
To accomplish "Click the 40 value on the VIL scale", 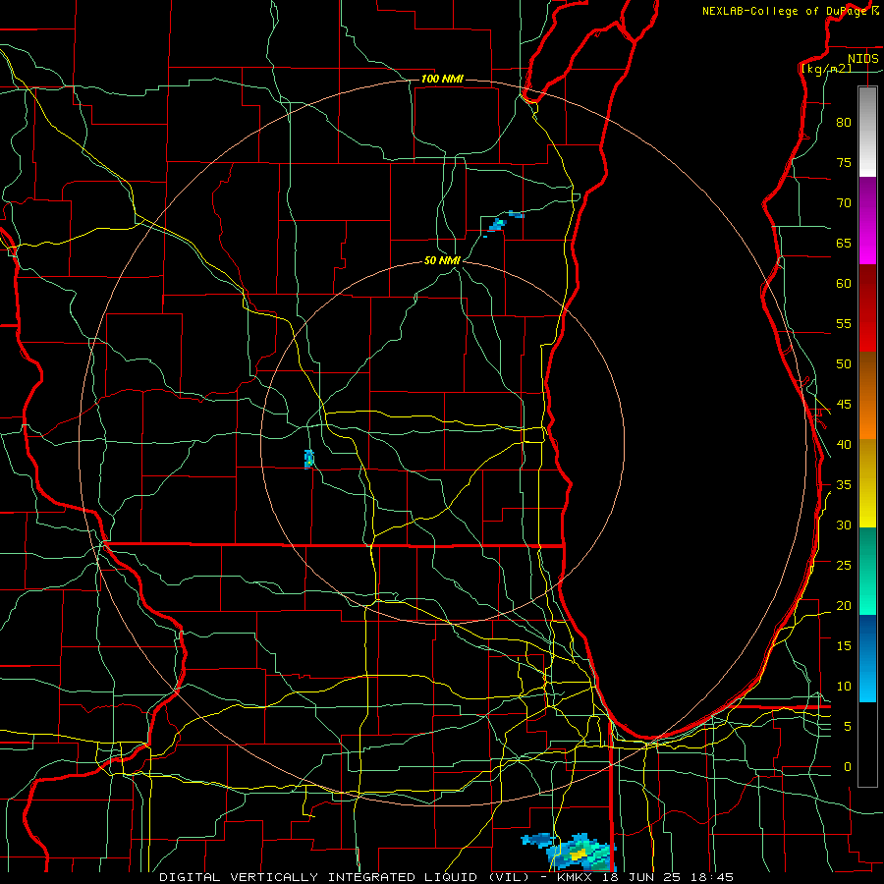I will click(x=844, y=445).
